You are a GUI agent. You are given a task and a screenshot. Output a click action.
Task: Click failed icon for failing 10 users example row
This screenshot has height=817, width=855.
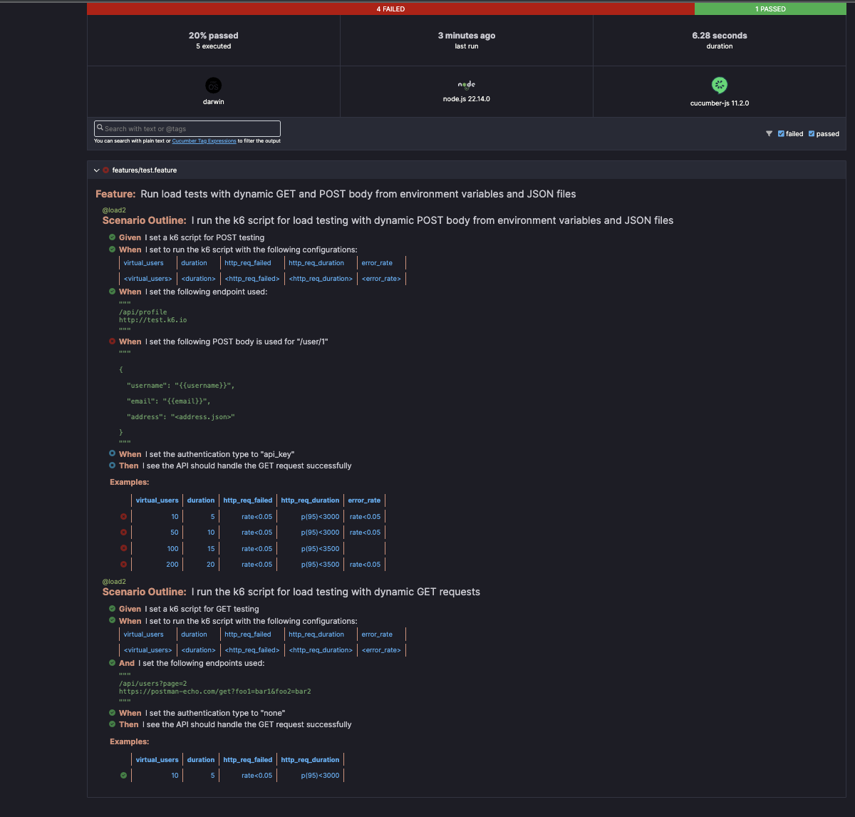123,517
